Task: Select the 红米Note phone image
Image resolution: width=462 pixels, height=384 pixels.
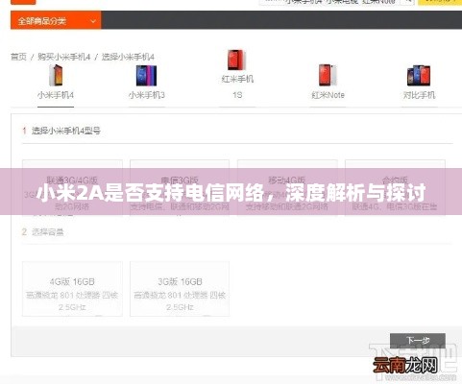Action: [328, 75]
